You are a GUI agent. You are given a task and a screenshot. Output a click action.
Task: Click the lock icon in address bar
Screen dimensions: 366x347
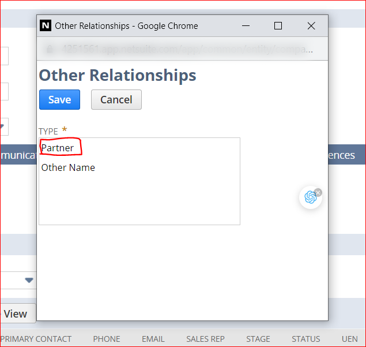50,49
